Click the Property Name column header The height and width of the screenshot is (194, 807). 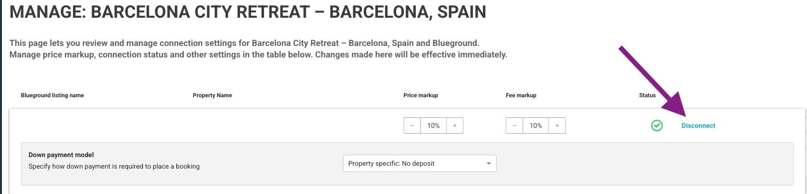pyautogui.click(x=212, y=95)
